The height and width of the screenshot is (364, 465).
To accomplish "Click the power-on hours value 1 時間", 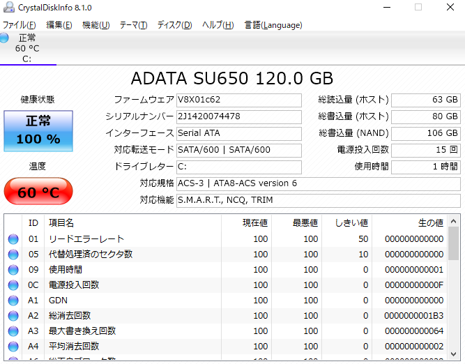I will point(426,167).
